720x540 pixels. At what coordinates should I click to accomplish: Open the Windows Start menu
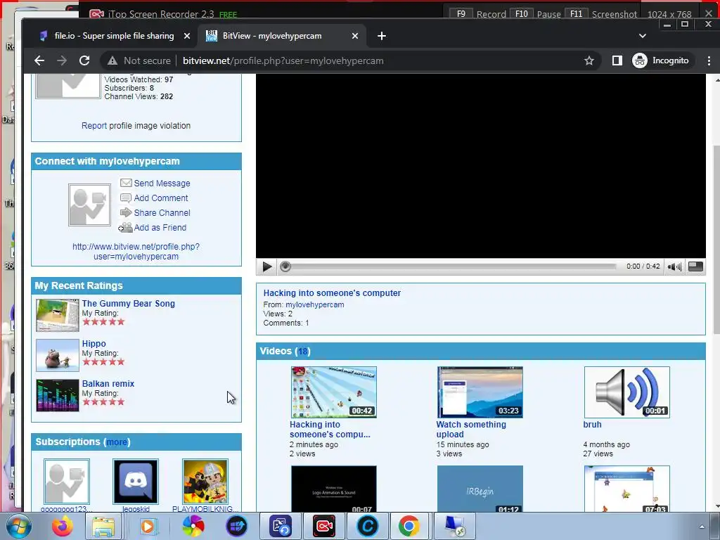point(18,526)
